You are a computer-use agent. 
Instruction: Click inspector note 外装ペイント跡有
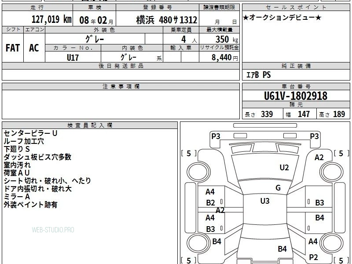[30, 205]
